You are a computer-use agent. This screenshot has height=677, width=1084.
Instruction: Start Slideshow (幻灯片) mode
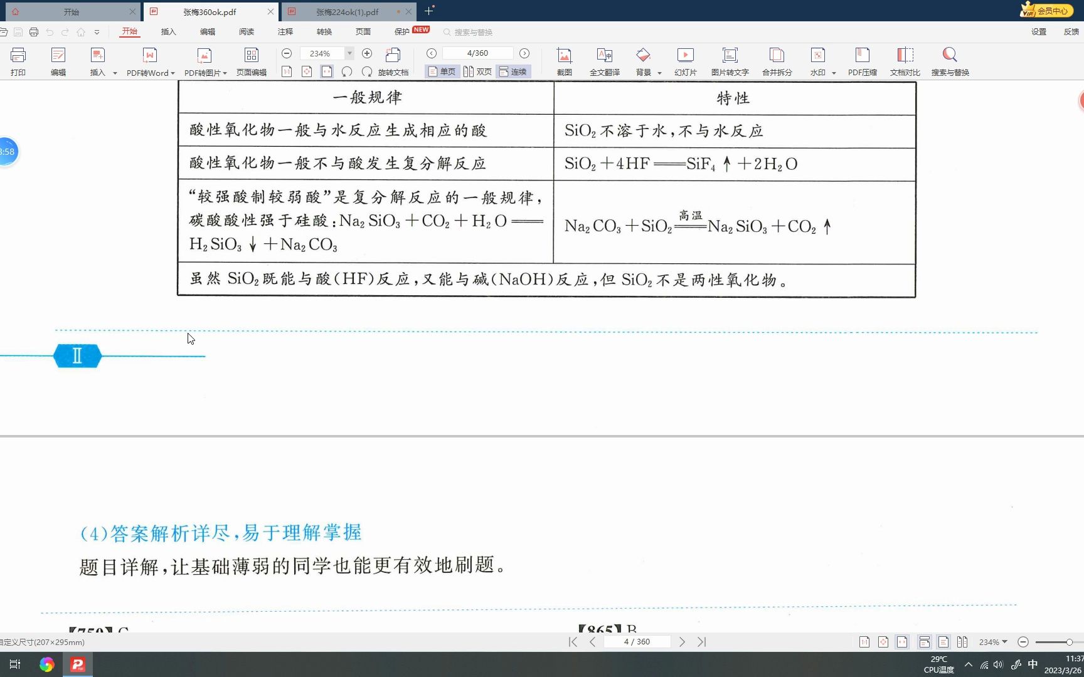(686, 61)
